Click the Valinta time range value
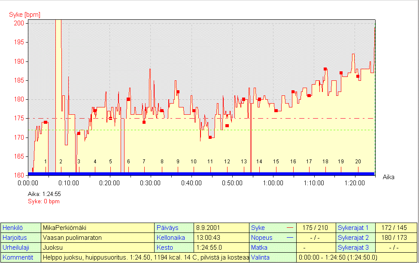The height and width of the screenshot is (263, 419). pos(356,257)
